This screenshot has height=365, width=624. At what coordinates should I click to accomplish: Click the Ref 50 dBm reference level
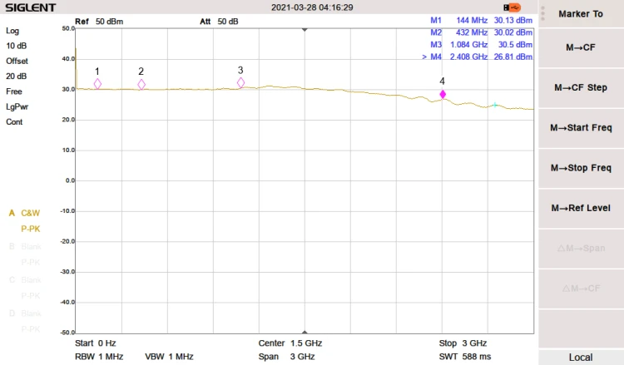pyautogui.click(x=99, y=22)
